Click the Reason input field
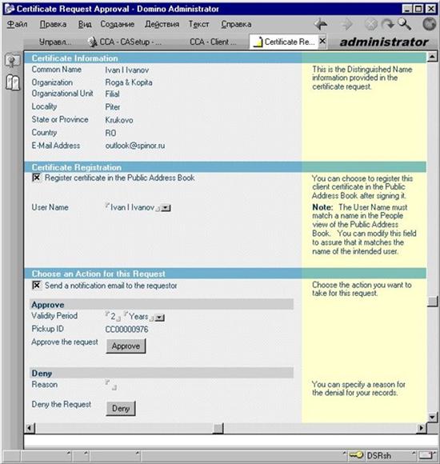The width and height of the screenshot is (440, 464). click(x=111, y=385)
